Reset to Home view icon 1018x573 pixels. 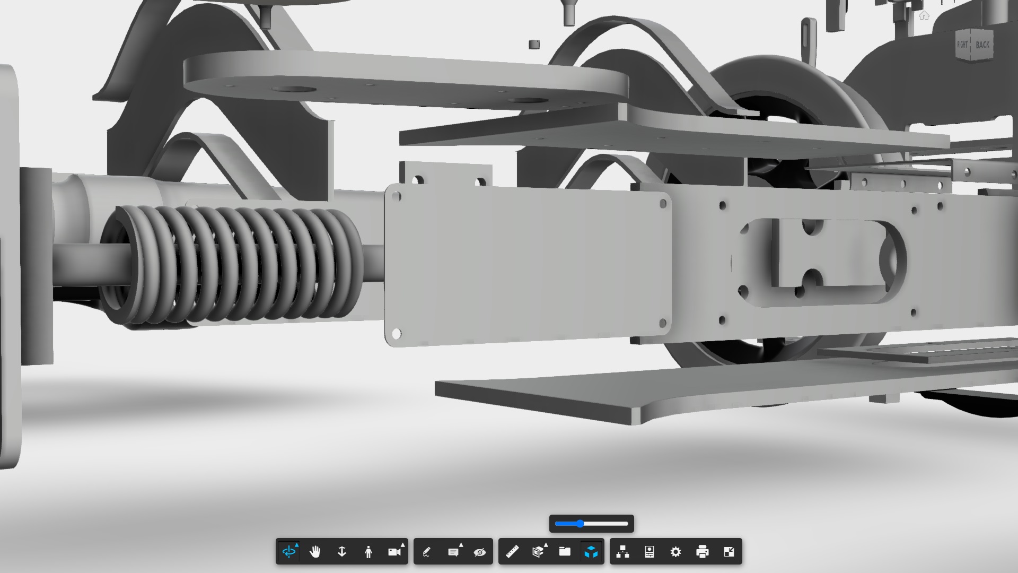pos(924,16)
